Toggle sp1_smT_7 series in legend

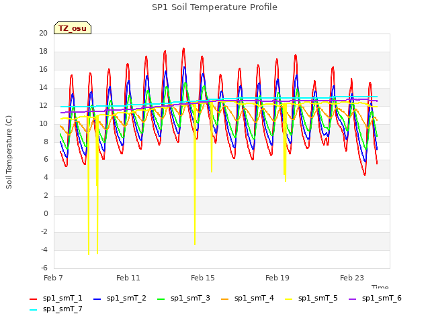point(56,309)
